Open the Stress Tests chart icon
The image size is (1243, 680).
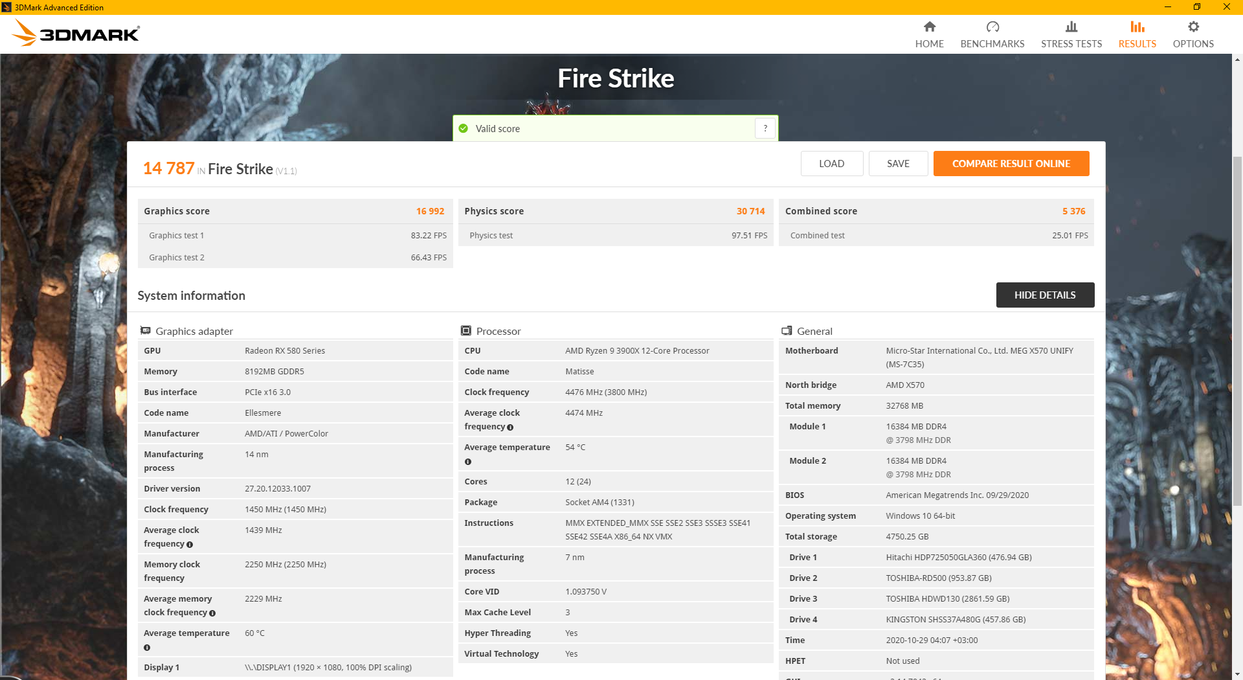point(1071,27)
